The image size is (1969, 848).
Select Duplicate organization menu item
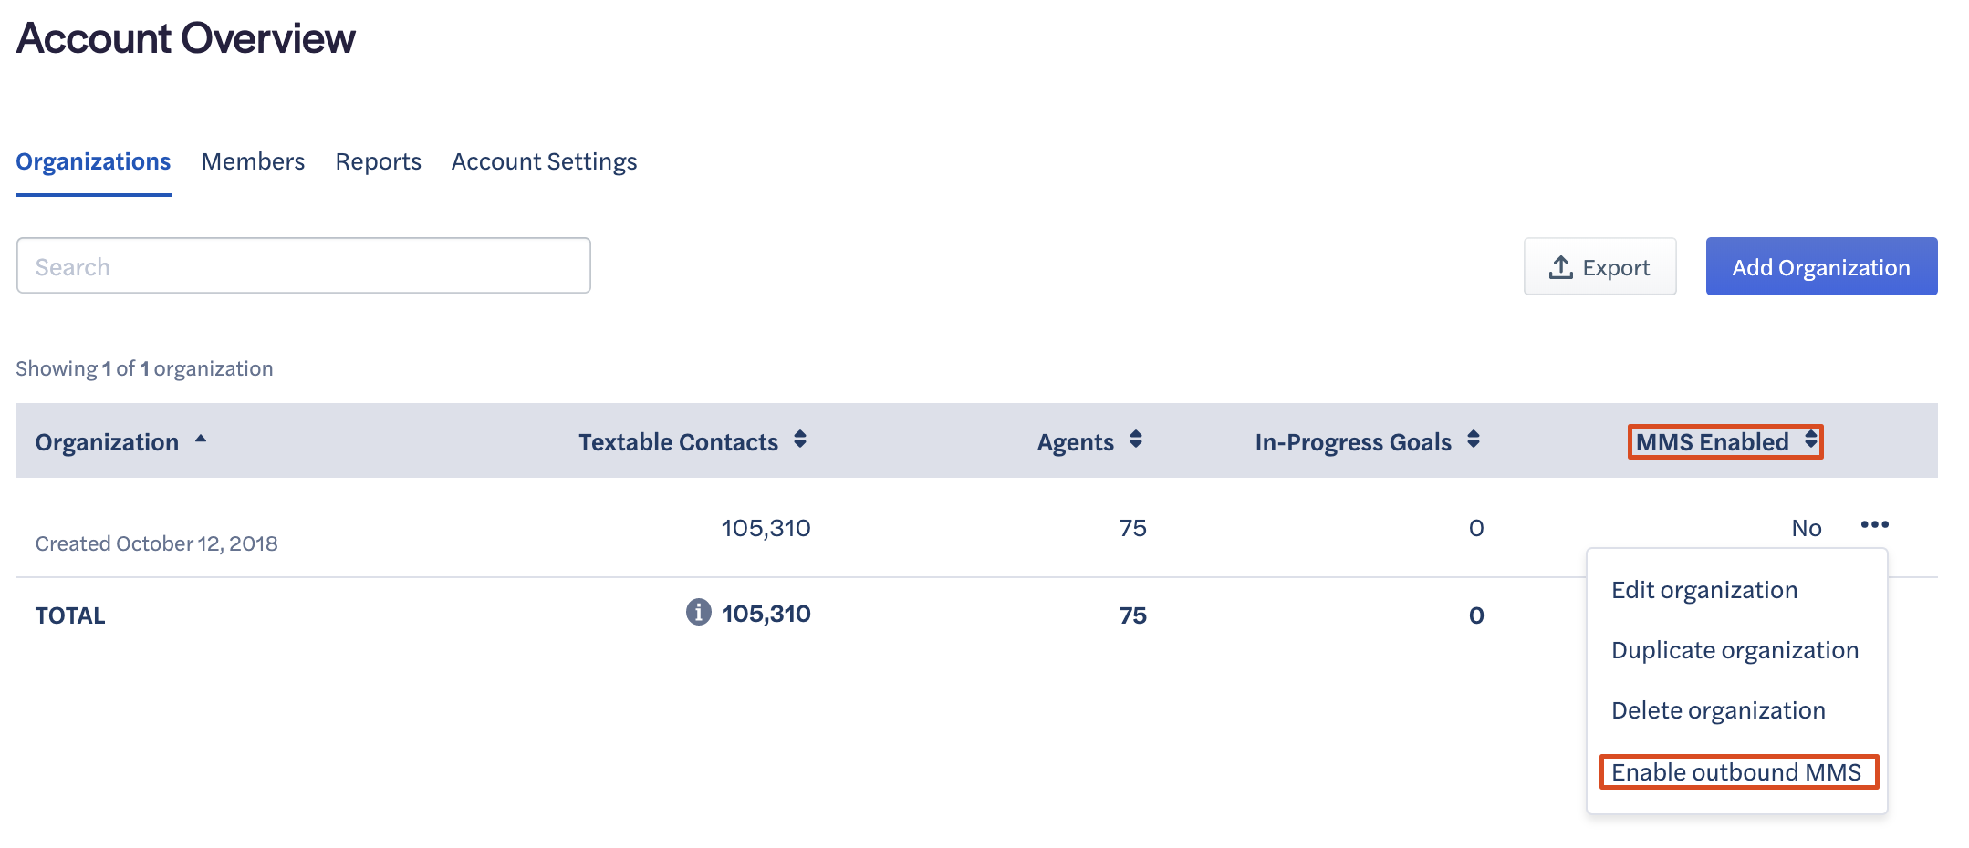pos(1735,650)
